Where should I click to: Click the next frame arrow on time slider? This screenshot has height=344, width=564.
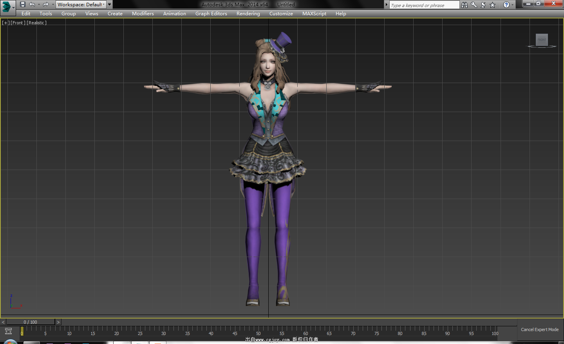point(58,322)
